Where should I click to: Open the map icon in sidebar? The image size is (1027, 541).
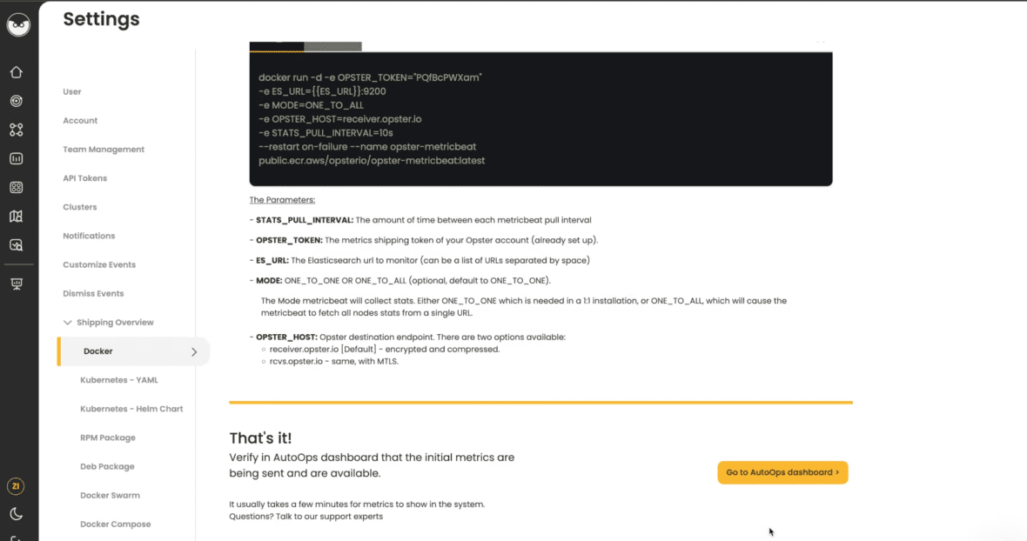tap(17, 216)
